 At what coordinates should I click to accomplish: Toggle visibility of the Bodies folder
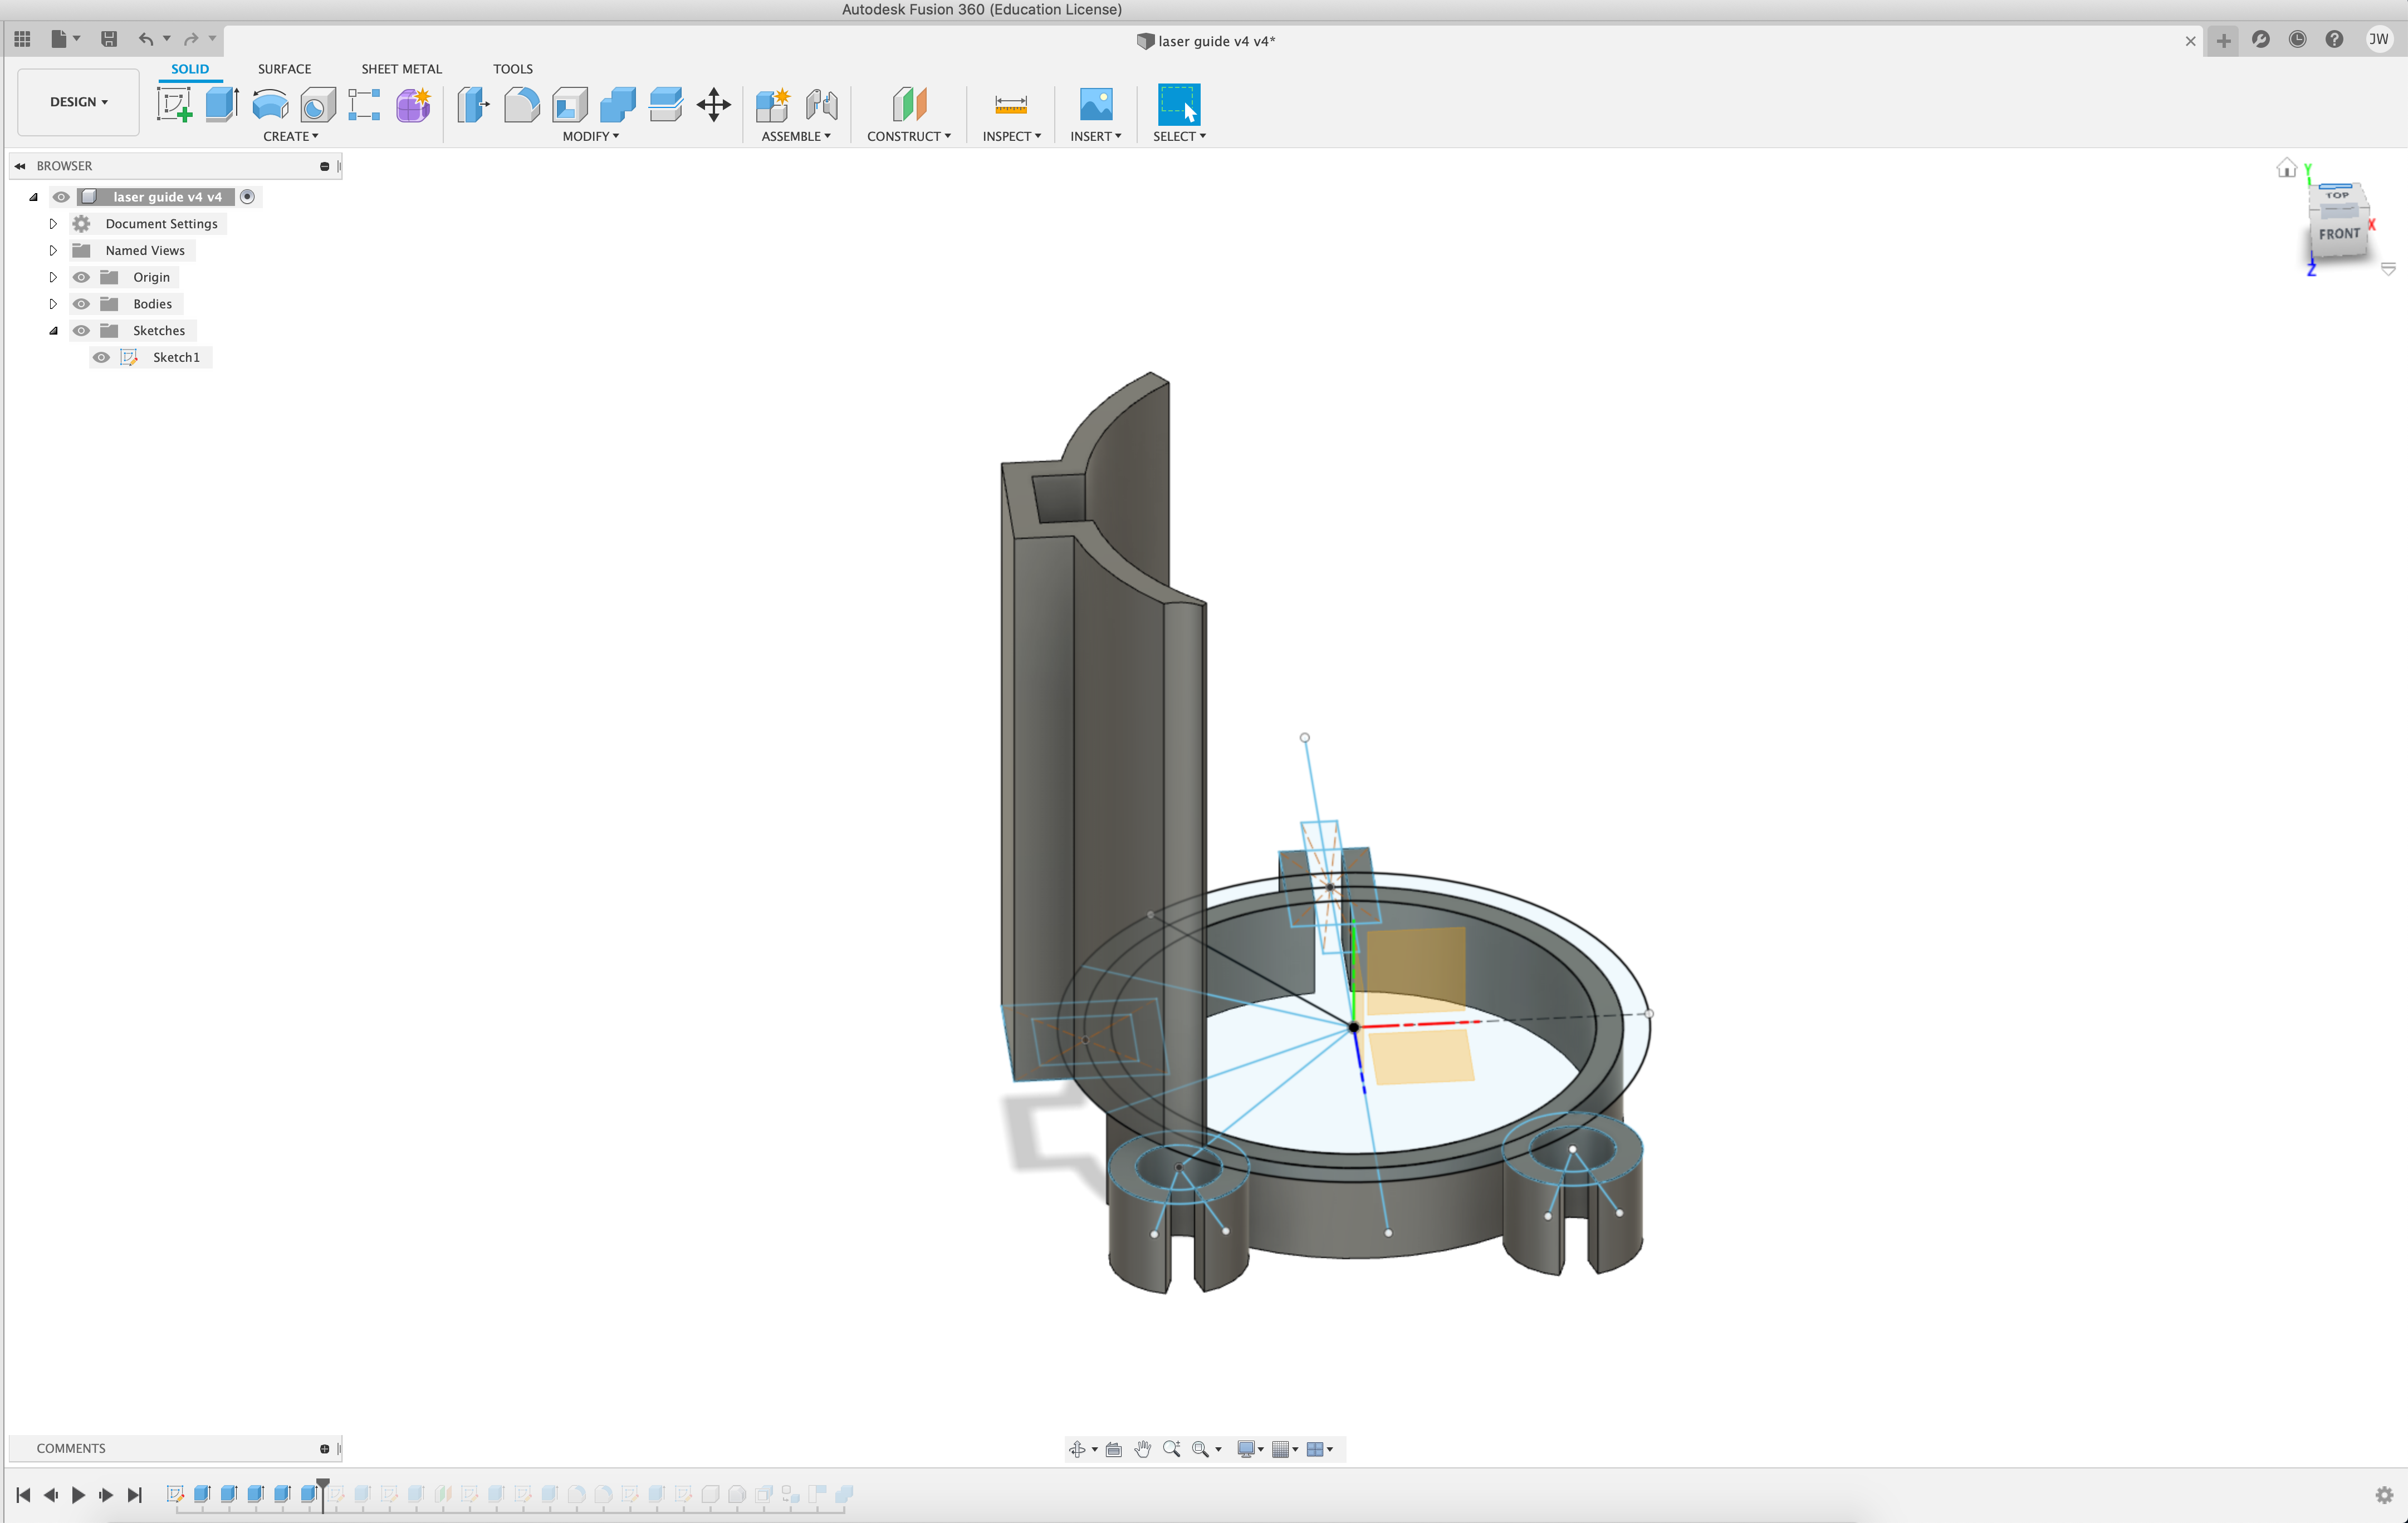[81, 304]
